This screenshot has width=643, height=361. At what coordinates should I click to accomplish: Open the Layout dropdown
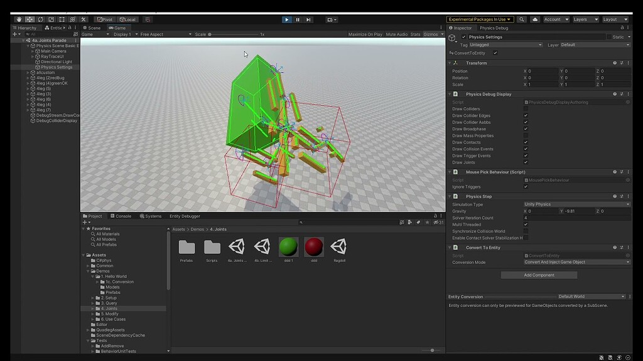pyautogui.click(x=614, y=19)
